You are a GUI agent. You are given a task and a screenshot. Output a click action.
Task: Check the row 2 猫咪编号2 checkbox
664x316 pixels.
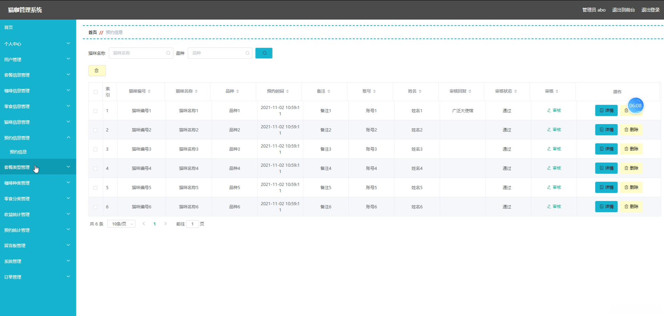pos(95,130)
